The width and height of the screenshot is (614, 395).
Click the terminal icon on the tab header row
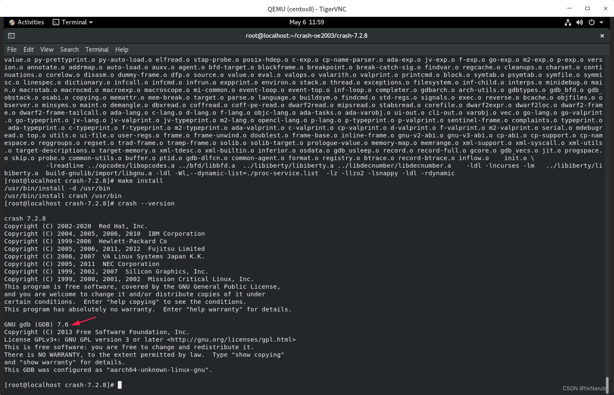[11, 36]
